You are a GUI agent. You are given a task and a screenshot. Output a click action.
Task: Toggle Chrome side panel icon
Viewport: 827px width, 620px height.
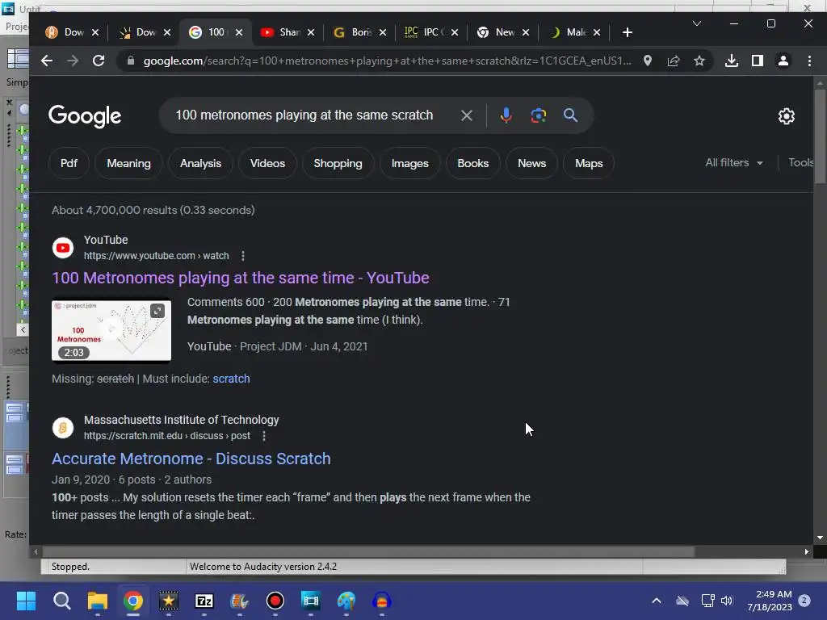click(758, 61)
